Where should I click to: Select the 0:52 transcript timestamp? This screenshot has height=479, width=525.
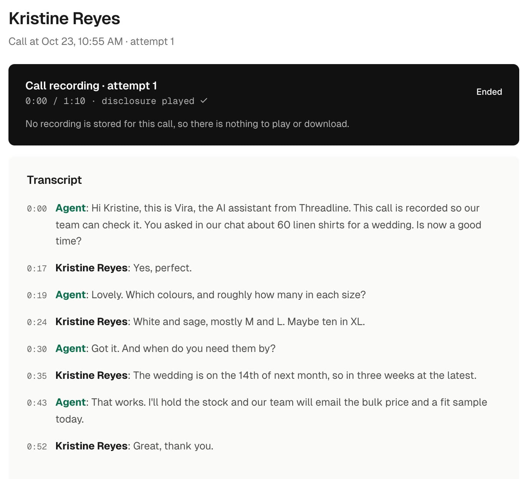coord(37,447)
